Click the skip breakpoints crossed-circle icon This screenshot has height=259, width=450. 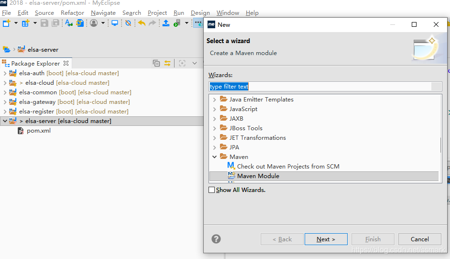coord(128,23)
